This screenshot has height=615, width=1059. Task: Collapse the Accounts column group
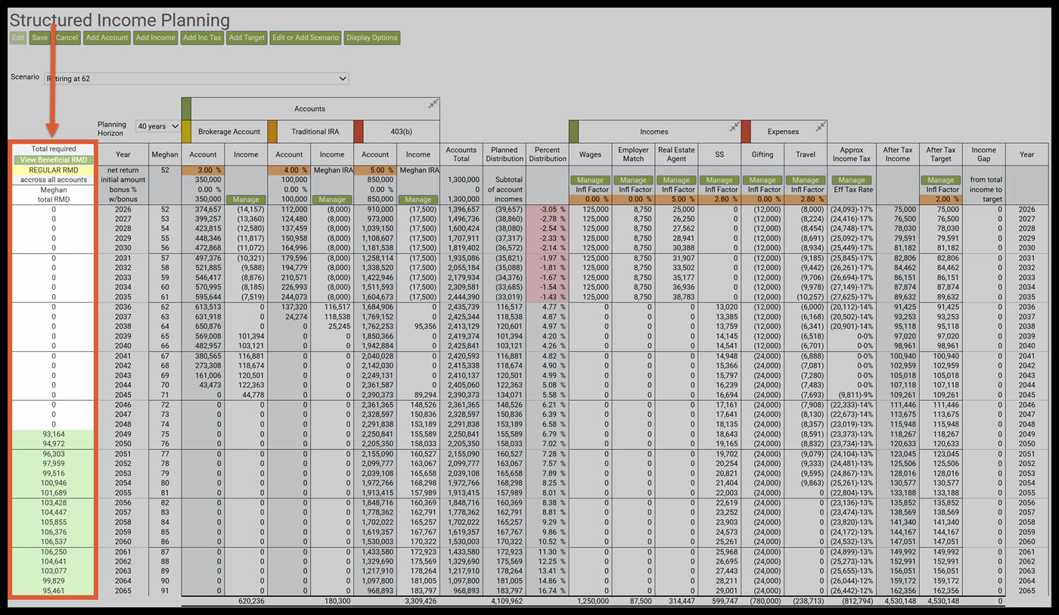(x=433, y=104)
